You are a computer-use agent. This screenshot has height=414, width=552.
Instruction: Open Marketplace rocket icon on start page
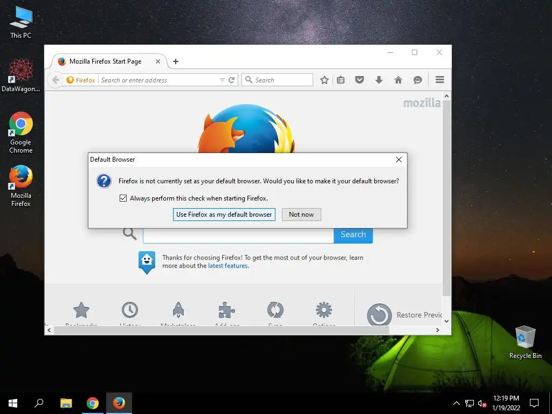178,310
